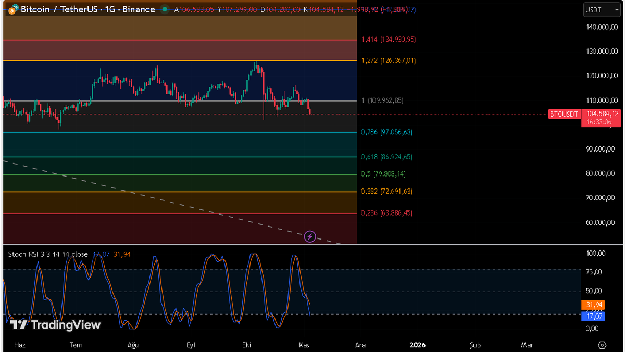The image size is (625, 352).
Task: Click the Ağu label on time axis
Action: (x=133, y=345)
